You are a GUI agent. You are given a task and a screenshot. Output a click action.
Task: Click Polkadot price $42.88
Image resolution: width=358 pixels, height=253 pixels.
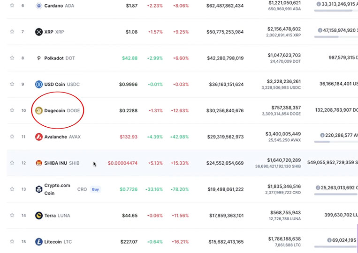[129, 58]
